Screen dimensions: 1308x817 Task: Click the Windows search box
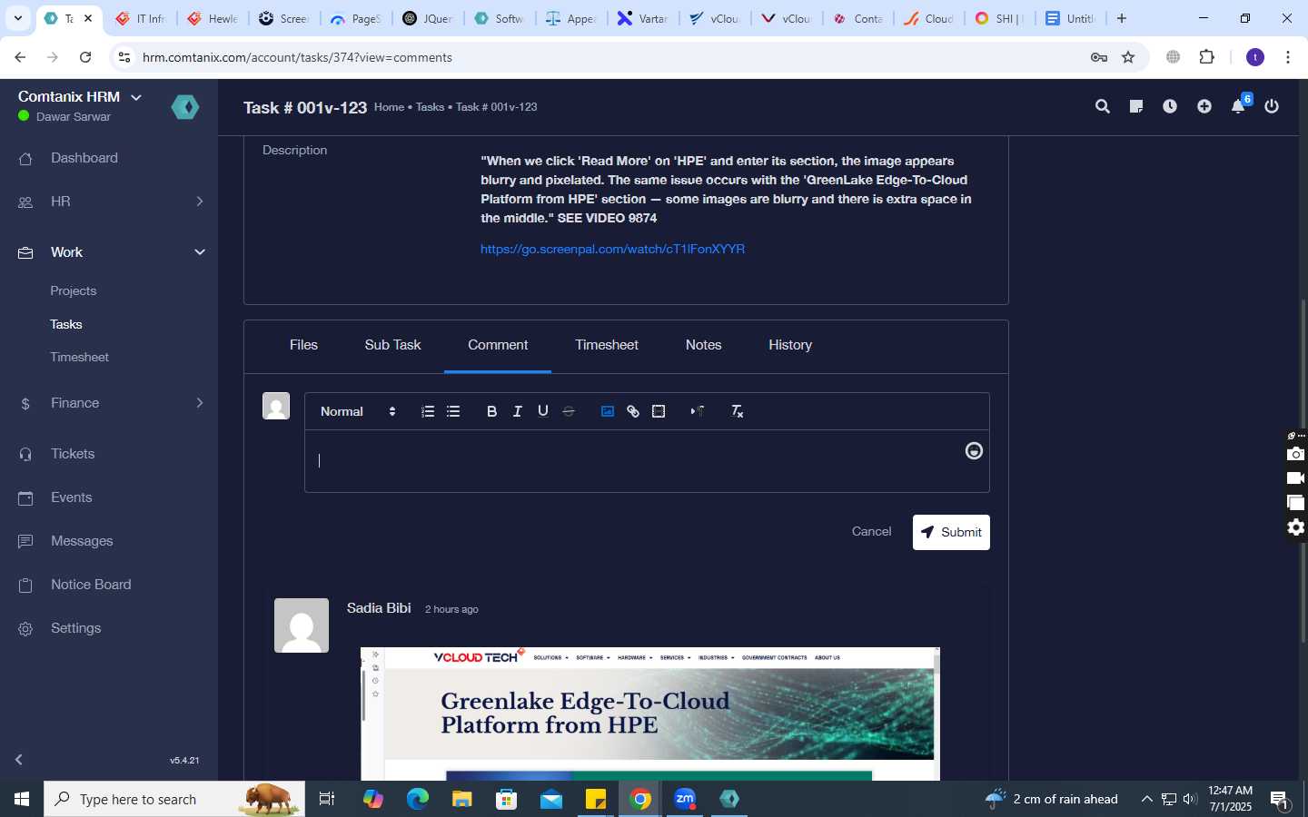174,799
